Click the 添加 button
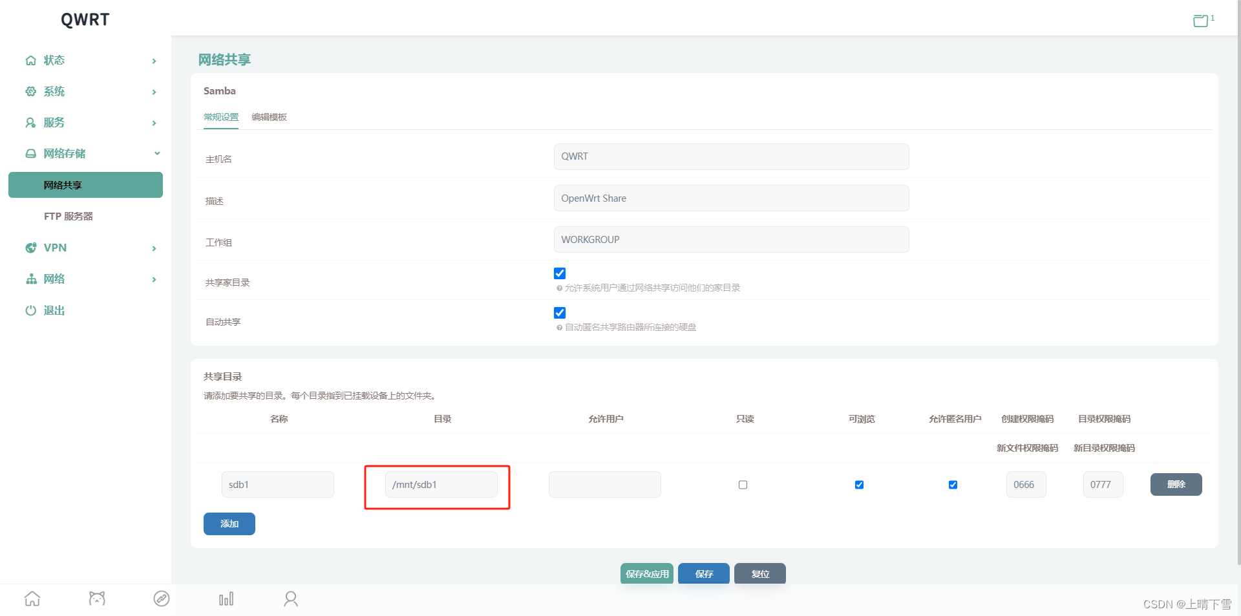 (x=229, y=524)
